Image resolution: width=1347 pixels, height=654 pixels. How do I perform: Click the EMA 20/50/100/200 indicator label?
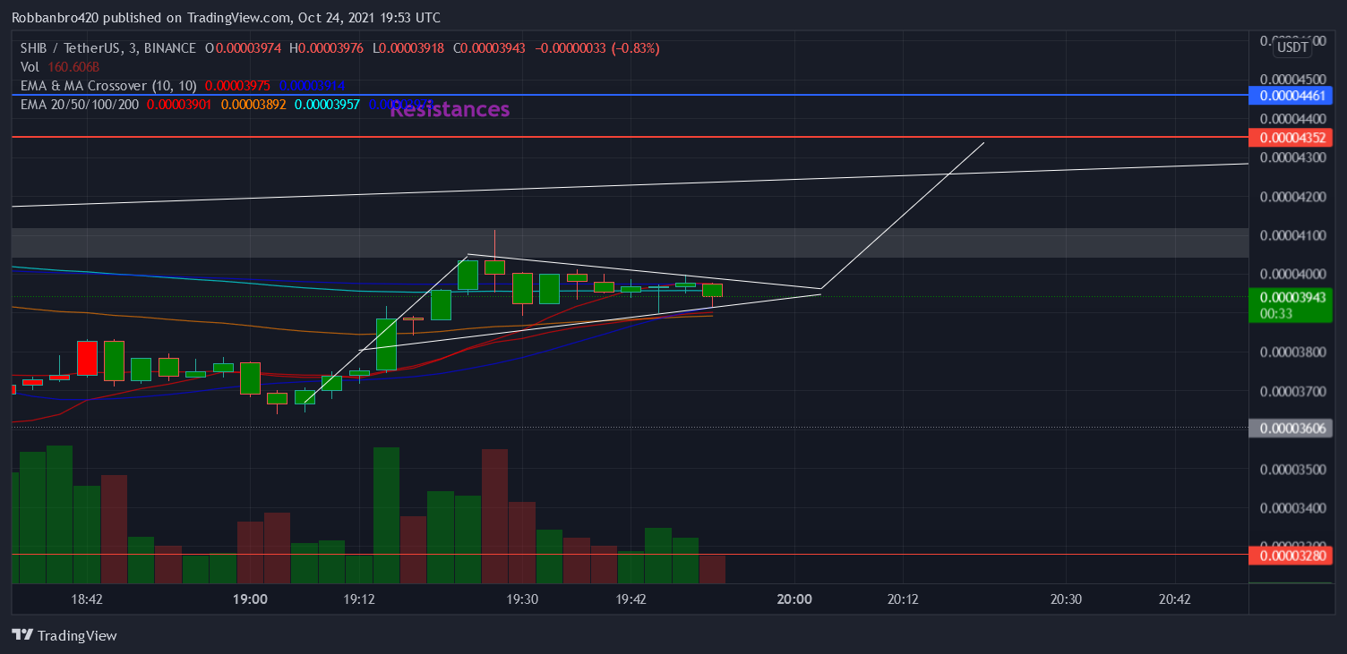coord(79,104)
